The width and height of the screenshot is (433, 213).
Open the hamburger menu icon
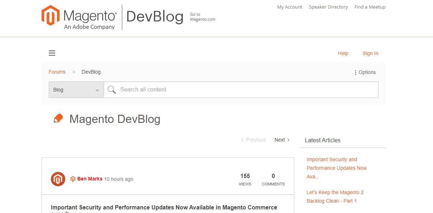pyautogui.click(x=52, y=53)
